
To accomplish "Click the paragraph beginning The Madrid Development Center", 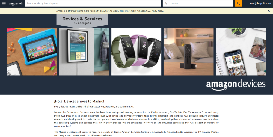I will pyautogui.click(x=136, y=133).
